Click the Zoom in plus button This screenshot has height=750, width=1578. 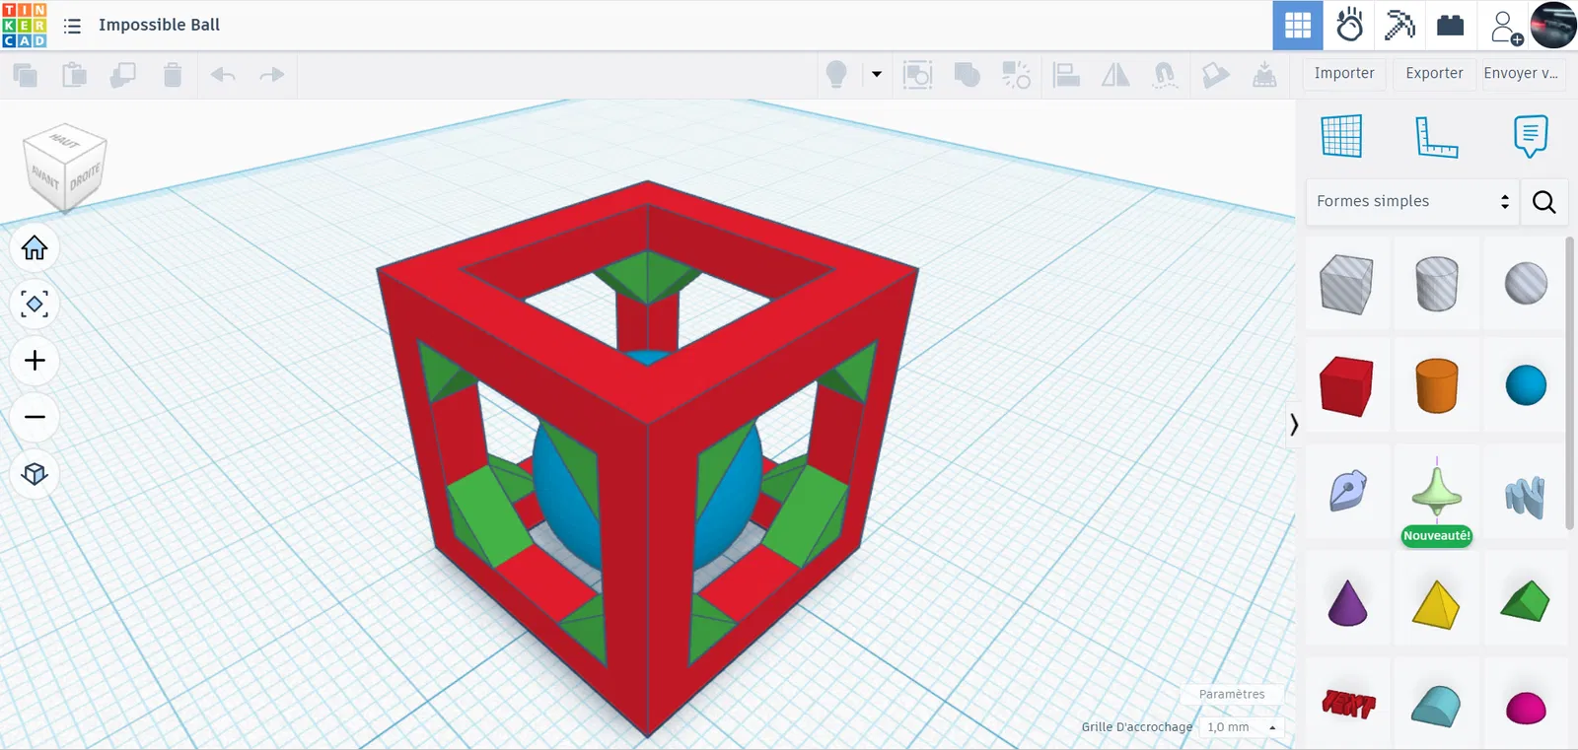click(x=35, y=361)
